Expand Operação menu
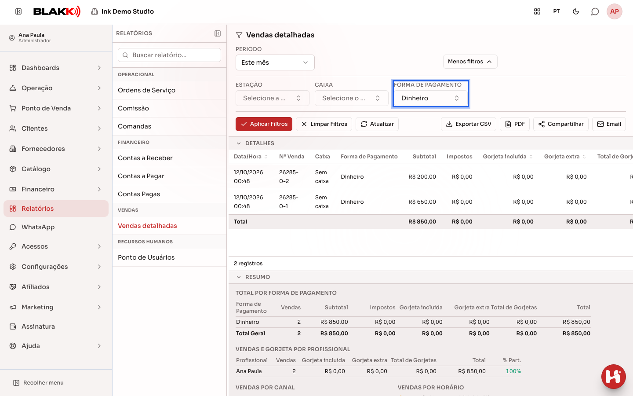 (x=56, y=88)
